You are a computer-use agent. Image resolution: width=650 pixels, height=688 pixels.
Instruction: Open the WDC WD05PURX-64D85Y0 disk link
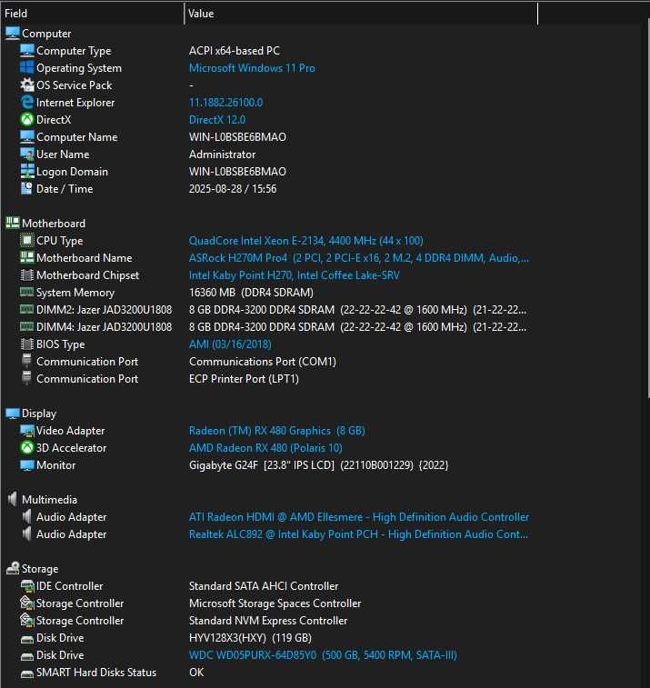click(x=323, y=655)
